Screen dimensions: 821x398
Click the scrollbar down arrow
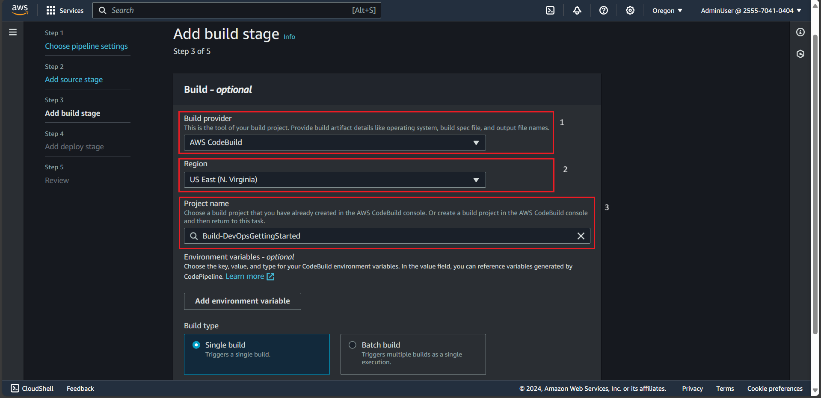815,390
